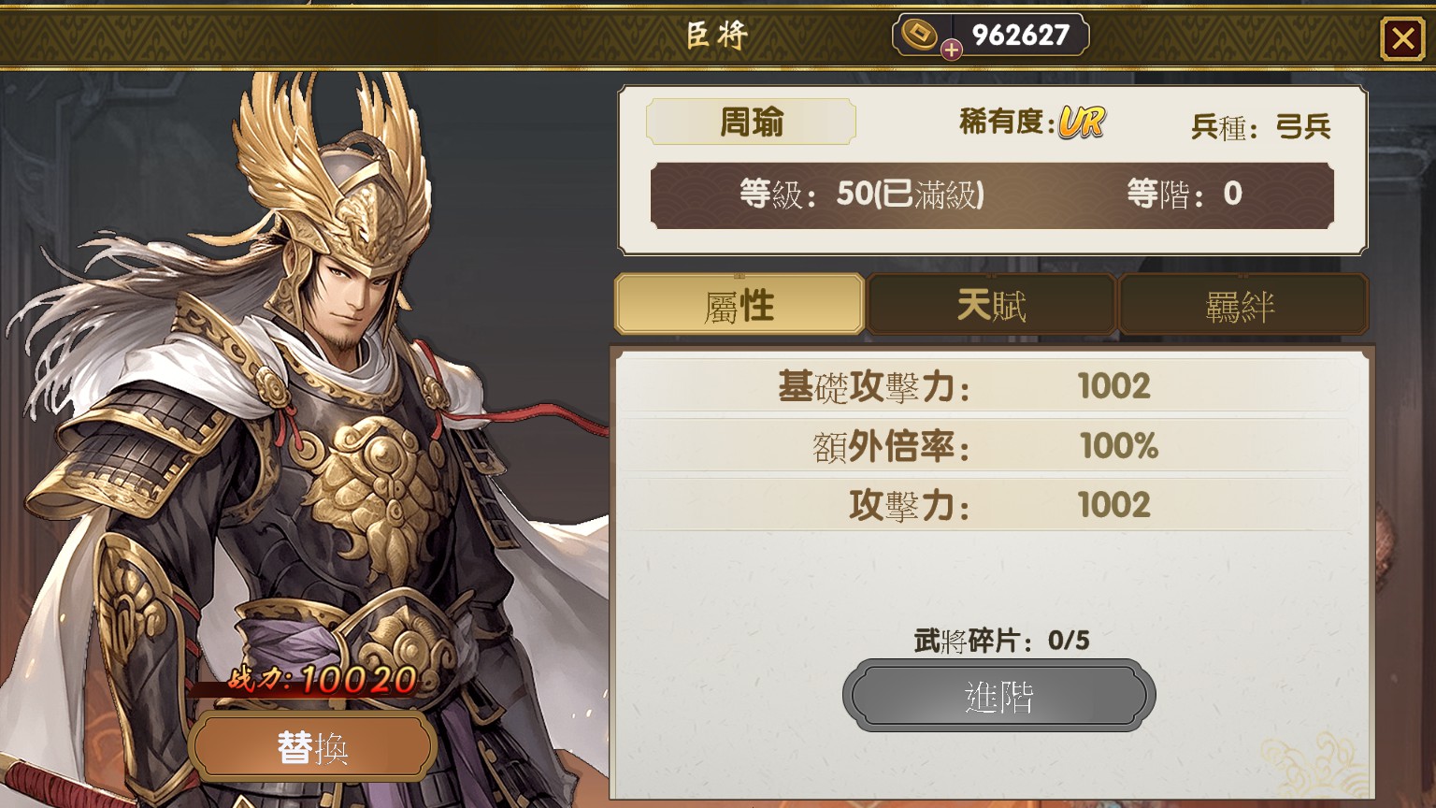Select the 周瑜 name plate
This screenshot has height=808, width=1436.
tap(751, 122)
